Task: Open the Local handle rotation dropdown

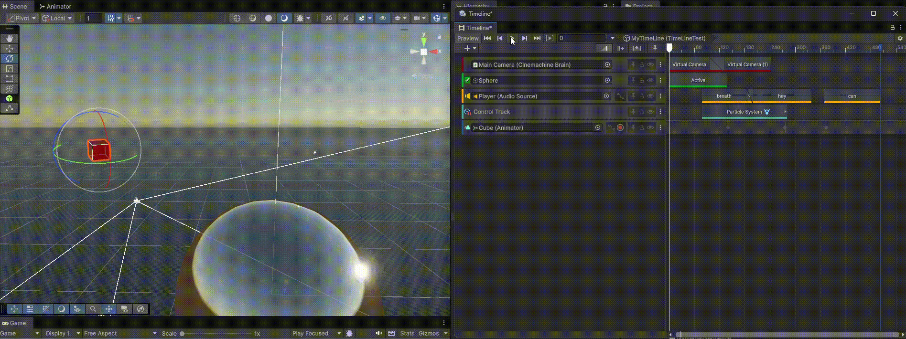Action: (x=57, y=18)
